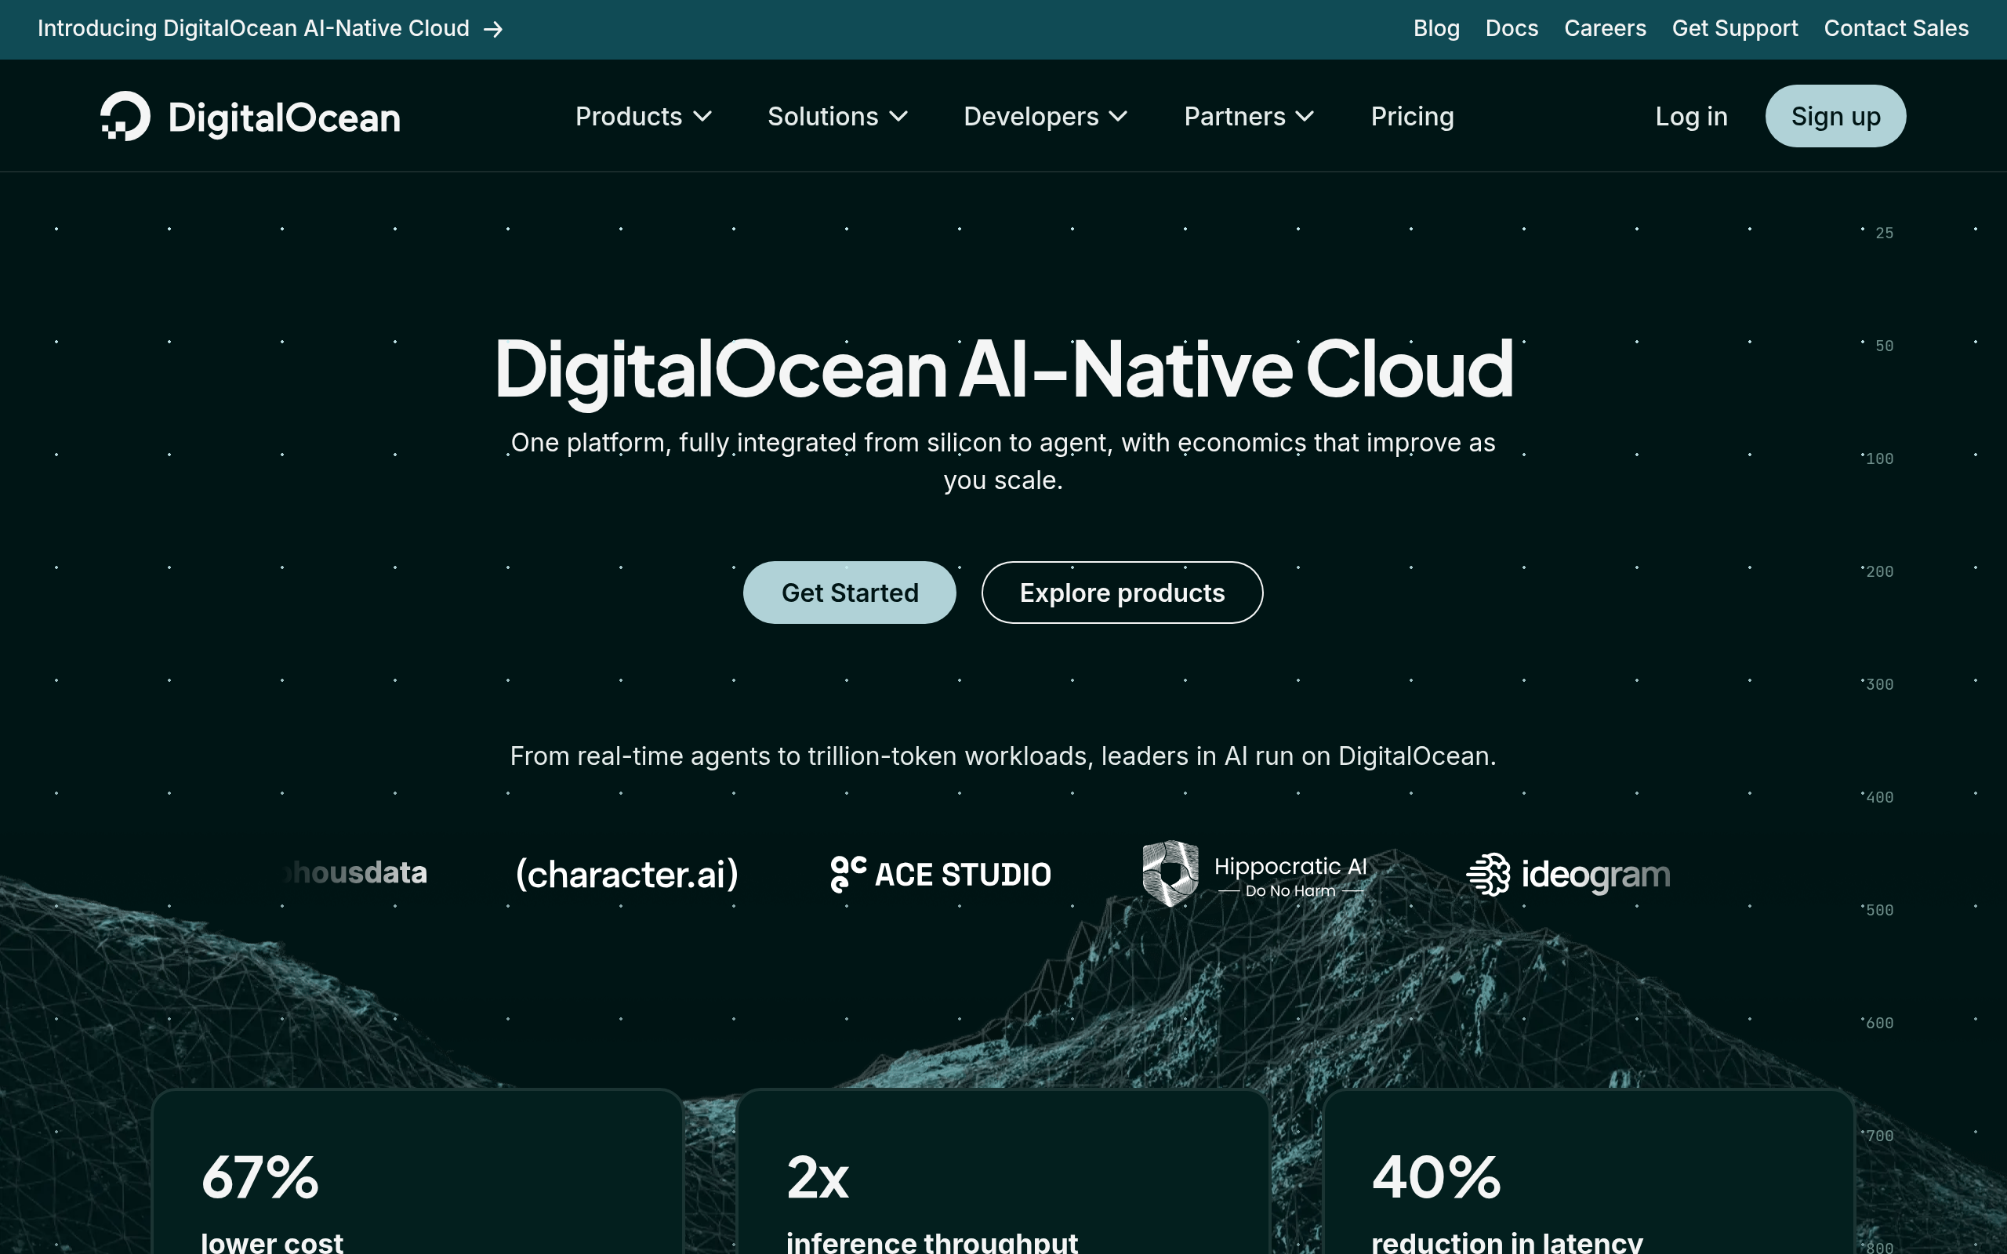Click the ACE STUDIO logo

pyautogui.click(x=941, y=874)
